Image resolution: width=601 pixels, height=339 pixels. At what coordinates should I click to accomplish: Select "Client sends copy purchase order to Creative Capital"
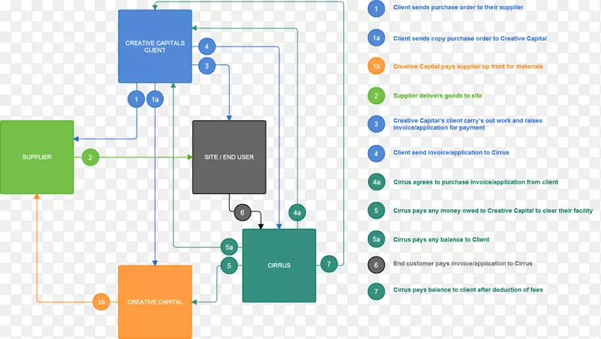470,38
